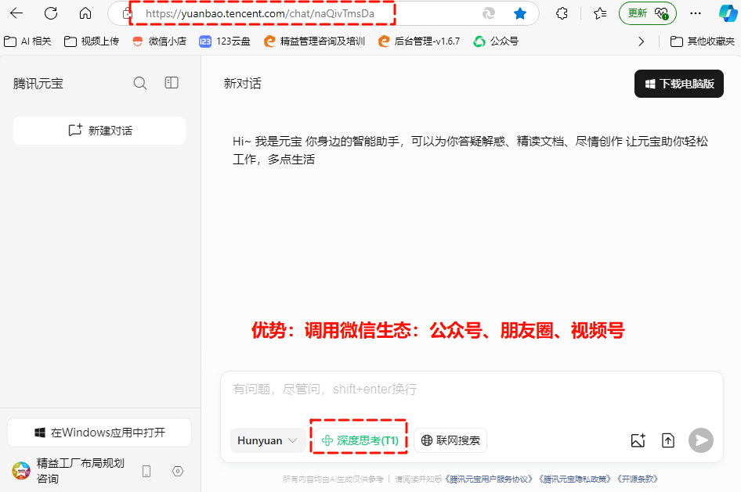This screenshot has width=741, height=492.
Task: Click the upload file icon in input box
Action: click(x=667, y=440)
